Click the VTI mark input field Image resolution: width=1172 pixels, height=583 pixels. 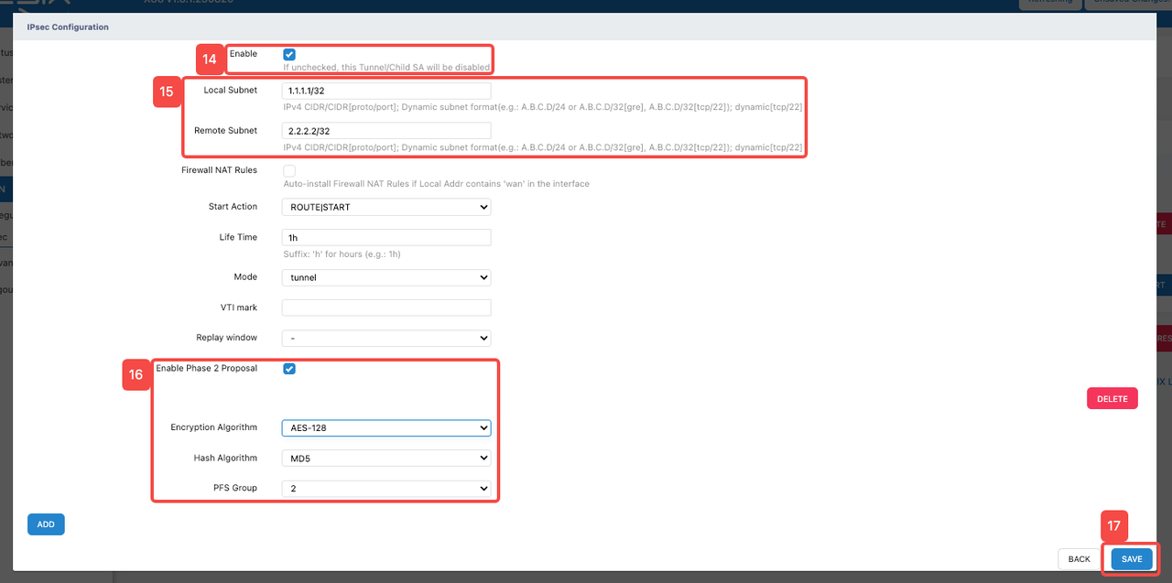(x=385, y=308)
